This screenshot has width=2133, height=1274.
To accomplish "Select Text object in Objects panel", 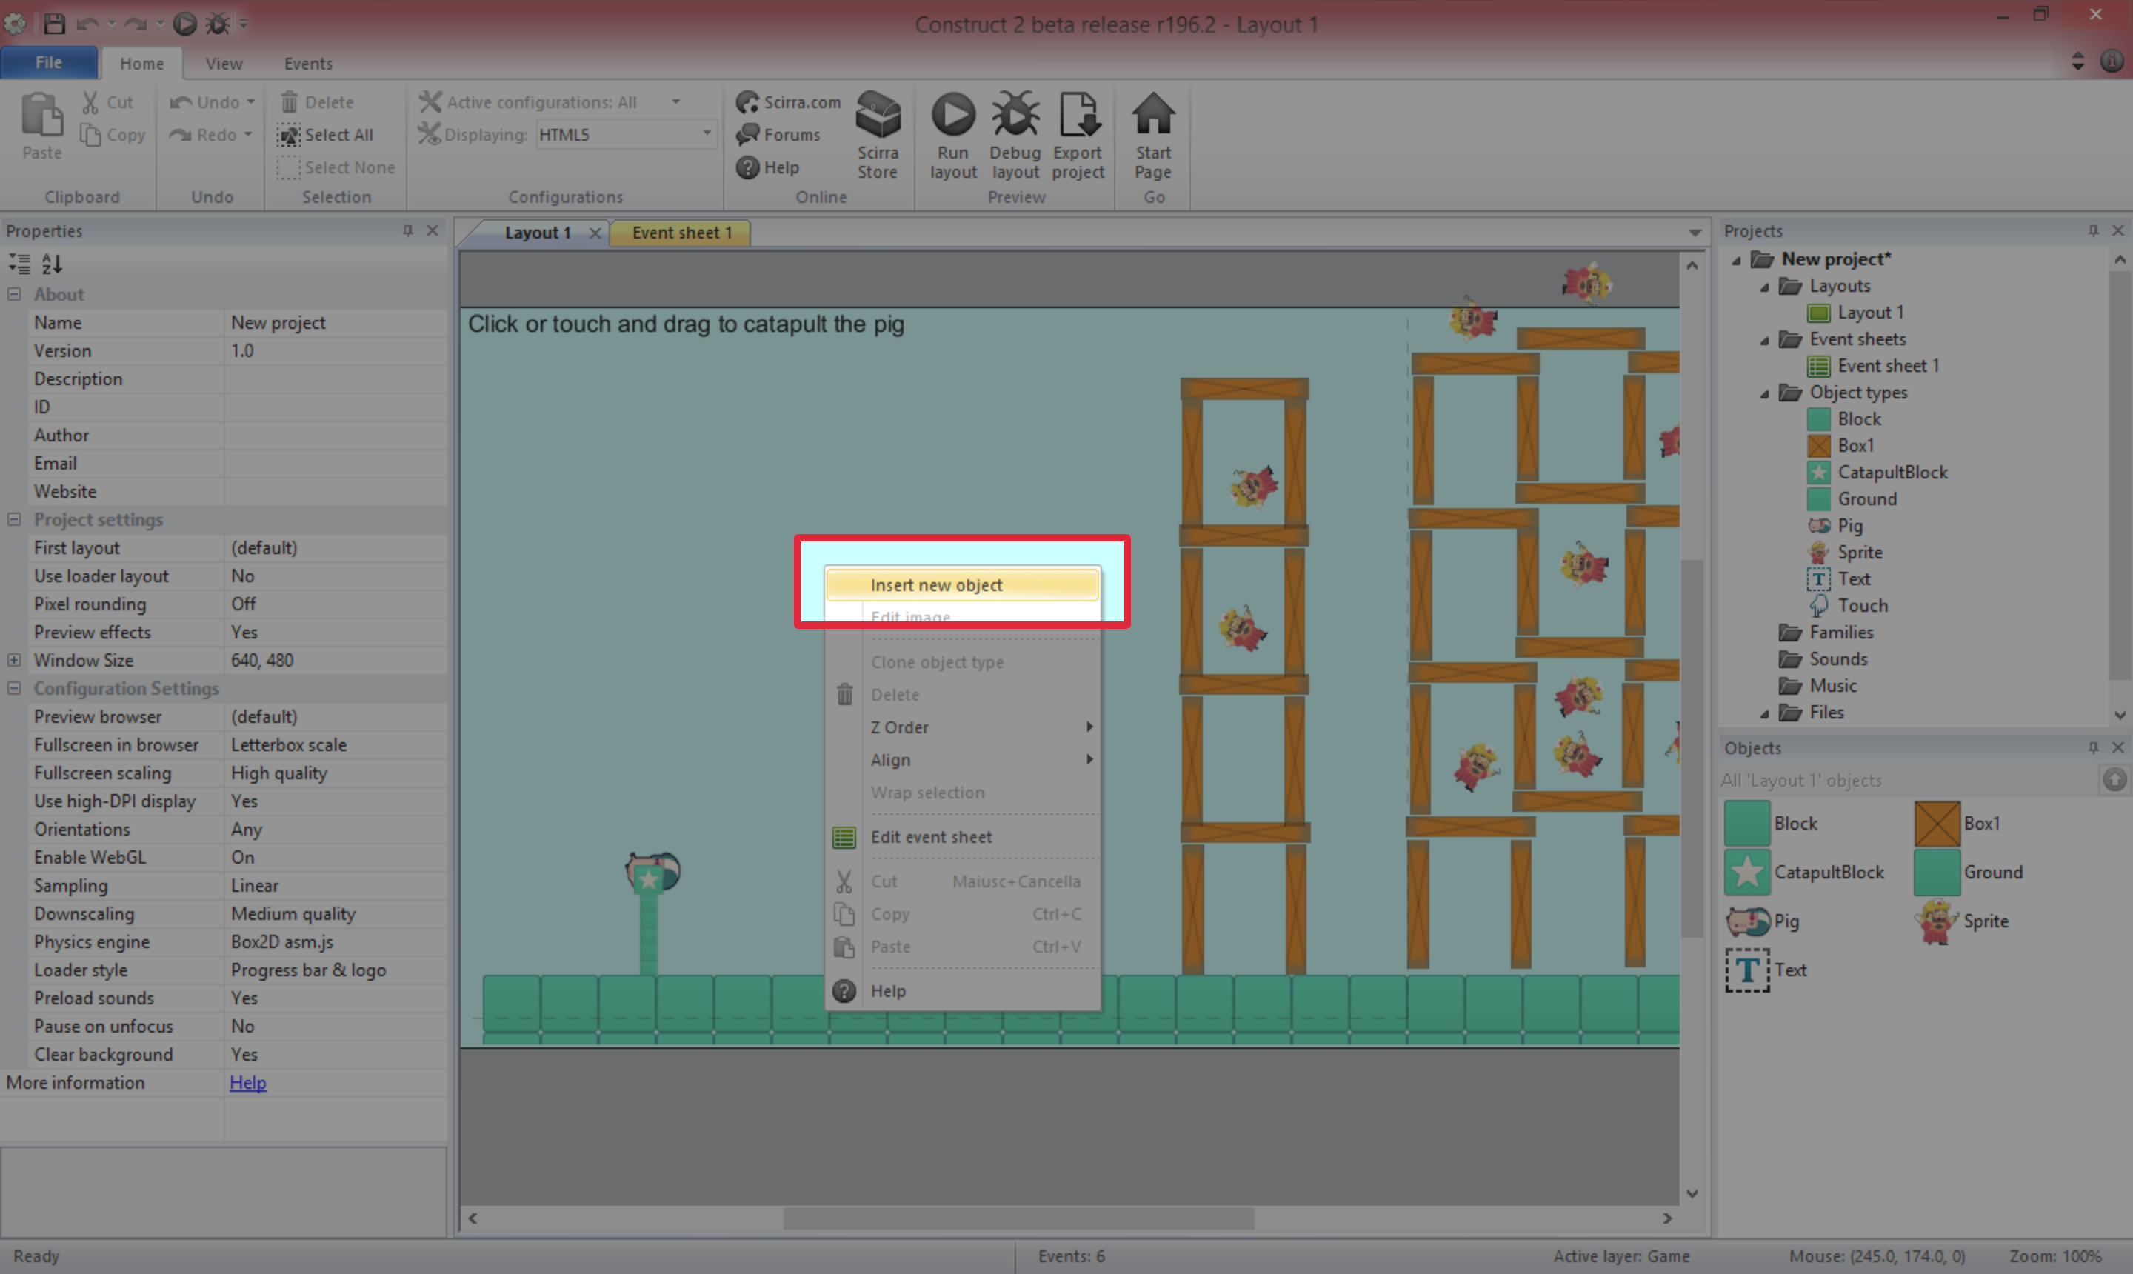I will click(1766, 970).
